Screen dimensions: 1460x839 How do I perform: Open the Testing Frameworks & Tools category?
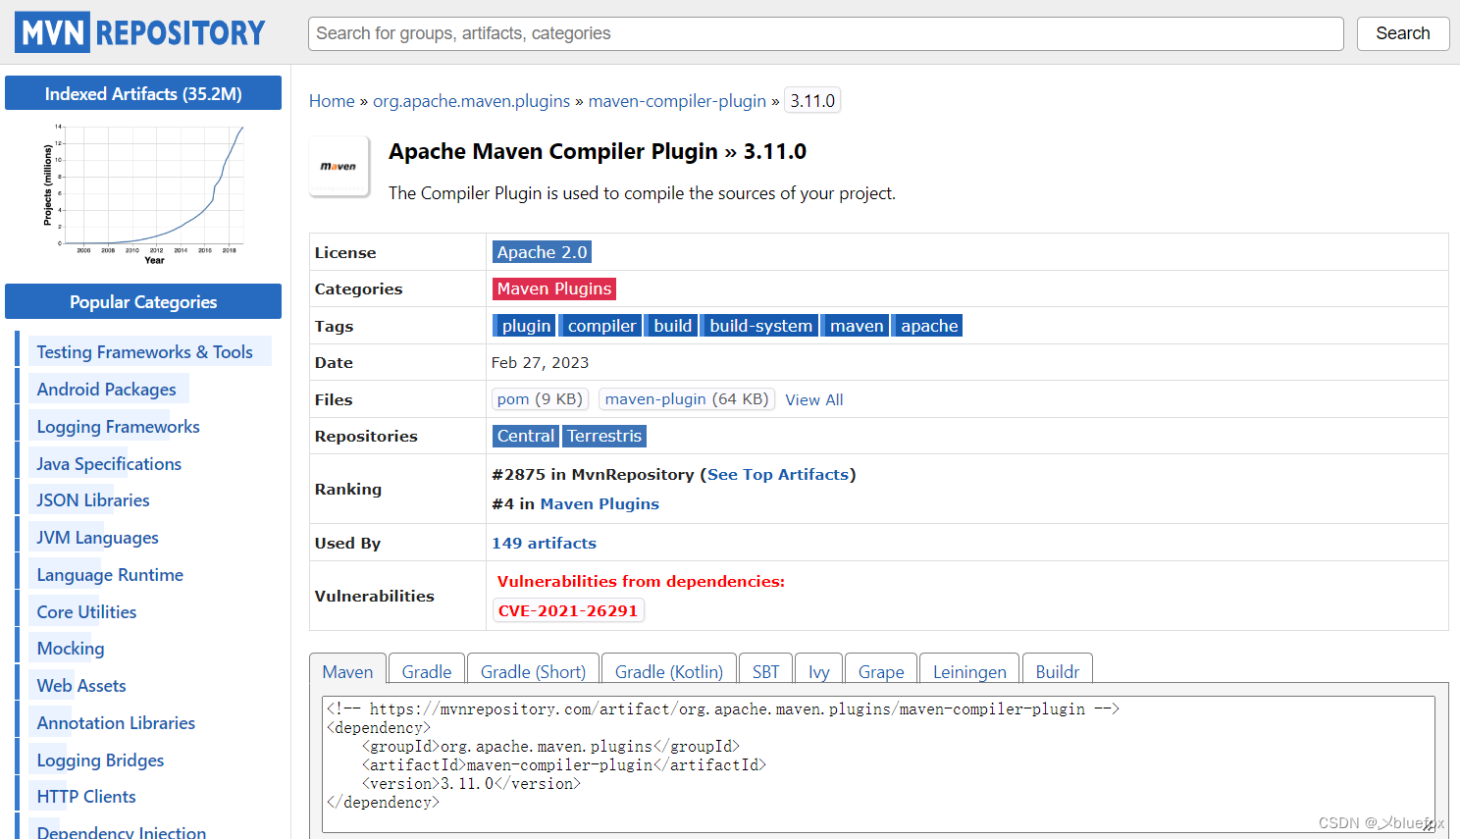click(147, 351)
